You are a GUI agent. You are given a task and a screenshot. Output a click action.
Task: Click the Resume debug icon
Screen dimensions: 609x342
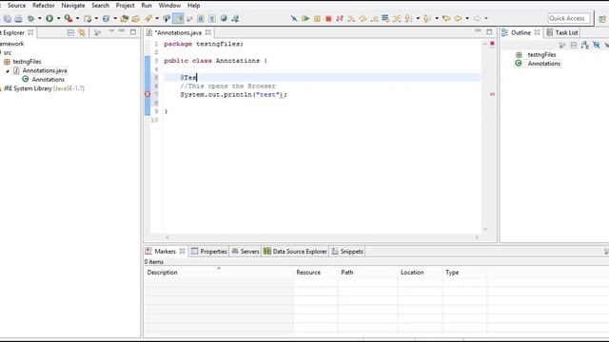(x=305, y=18)
